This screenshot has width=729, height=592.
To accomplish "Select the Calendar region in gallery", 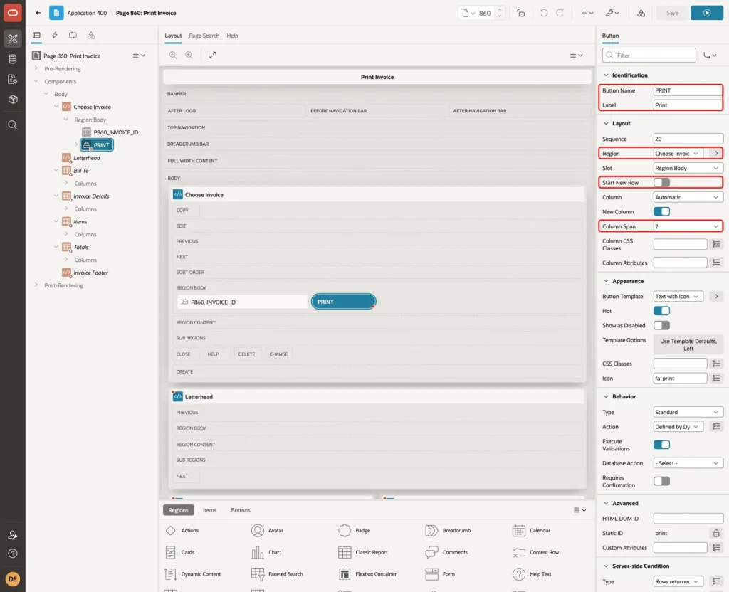I will click(x=531, y=530).
